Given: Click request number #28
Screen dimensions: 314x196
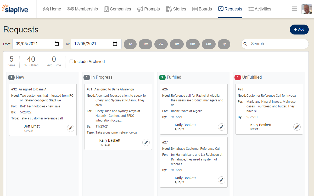Looking at the screenshot, I should click(240, 89).
